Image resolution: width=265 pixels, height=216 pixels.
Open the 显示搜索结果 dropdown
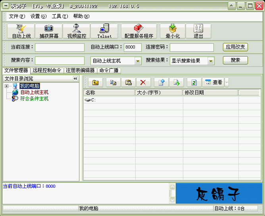[x=211, y=61]
